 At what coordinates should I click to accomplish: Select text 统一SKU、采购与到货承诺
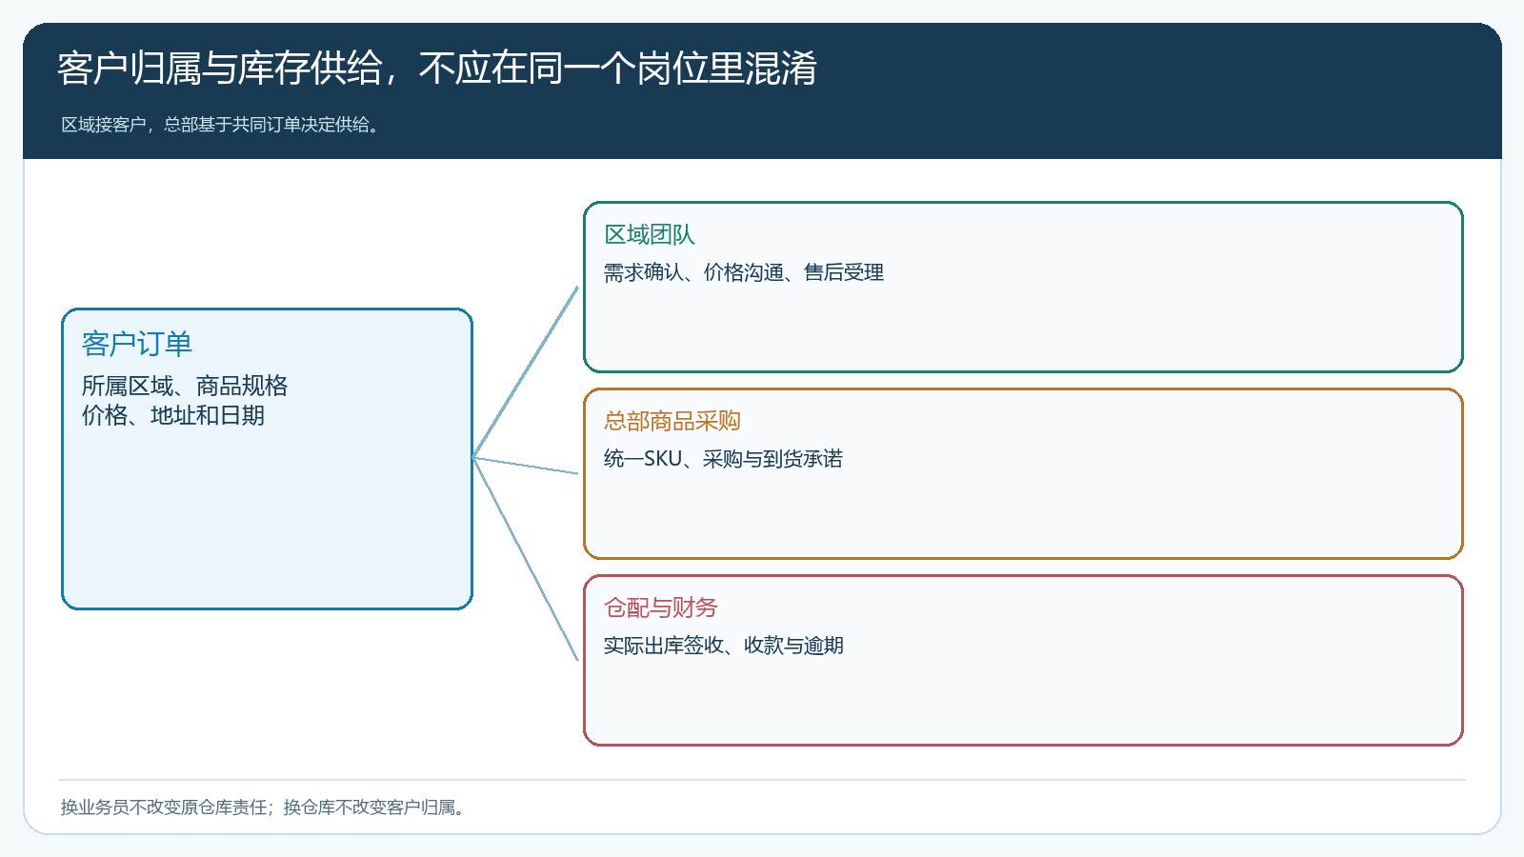[x=724, y=459]
